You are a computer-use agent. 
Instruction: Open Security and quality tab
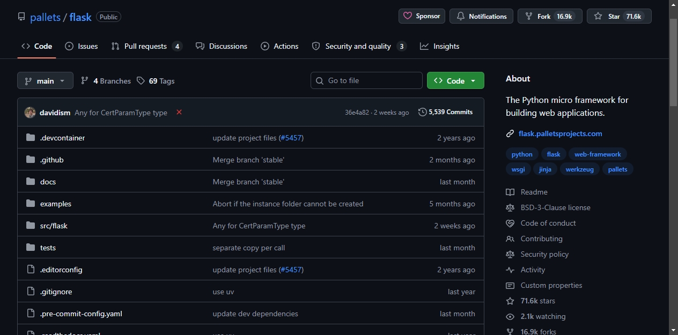point(359,46)
